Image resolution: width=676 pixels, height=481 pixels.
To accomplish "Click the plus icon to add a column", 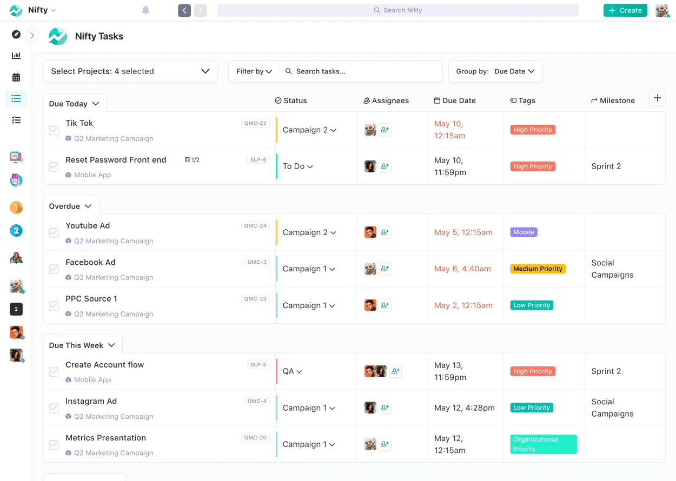I will click(x=657, y=98).
